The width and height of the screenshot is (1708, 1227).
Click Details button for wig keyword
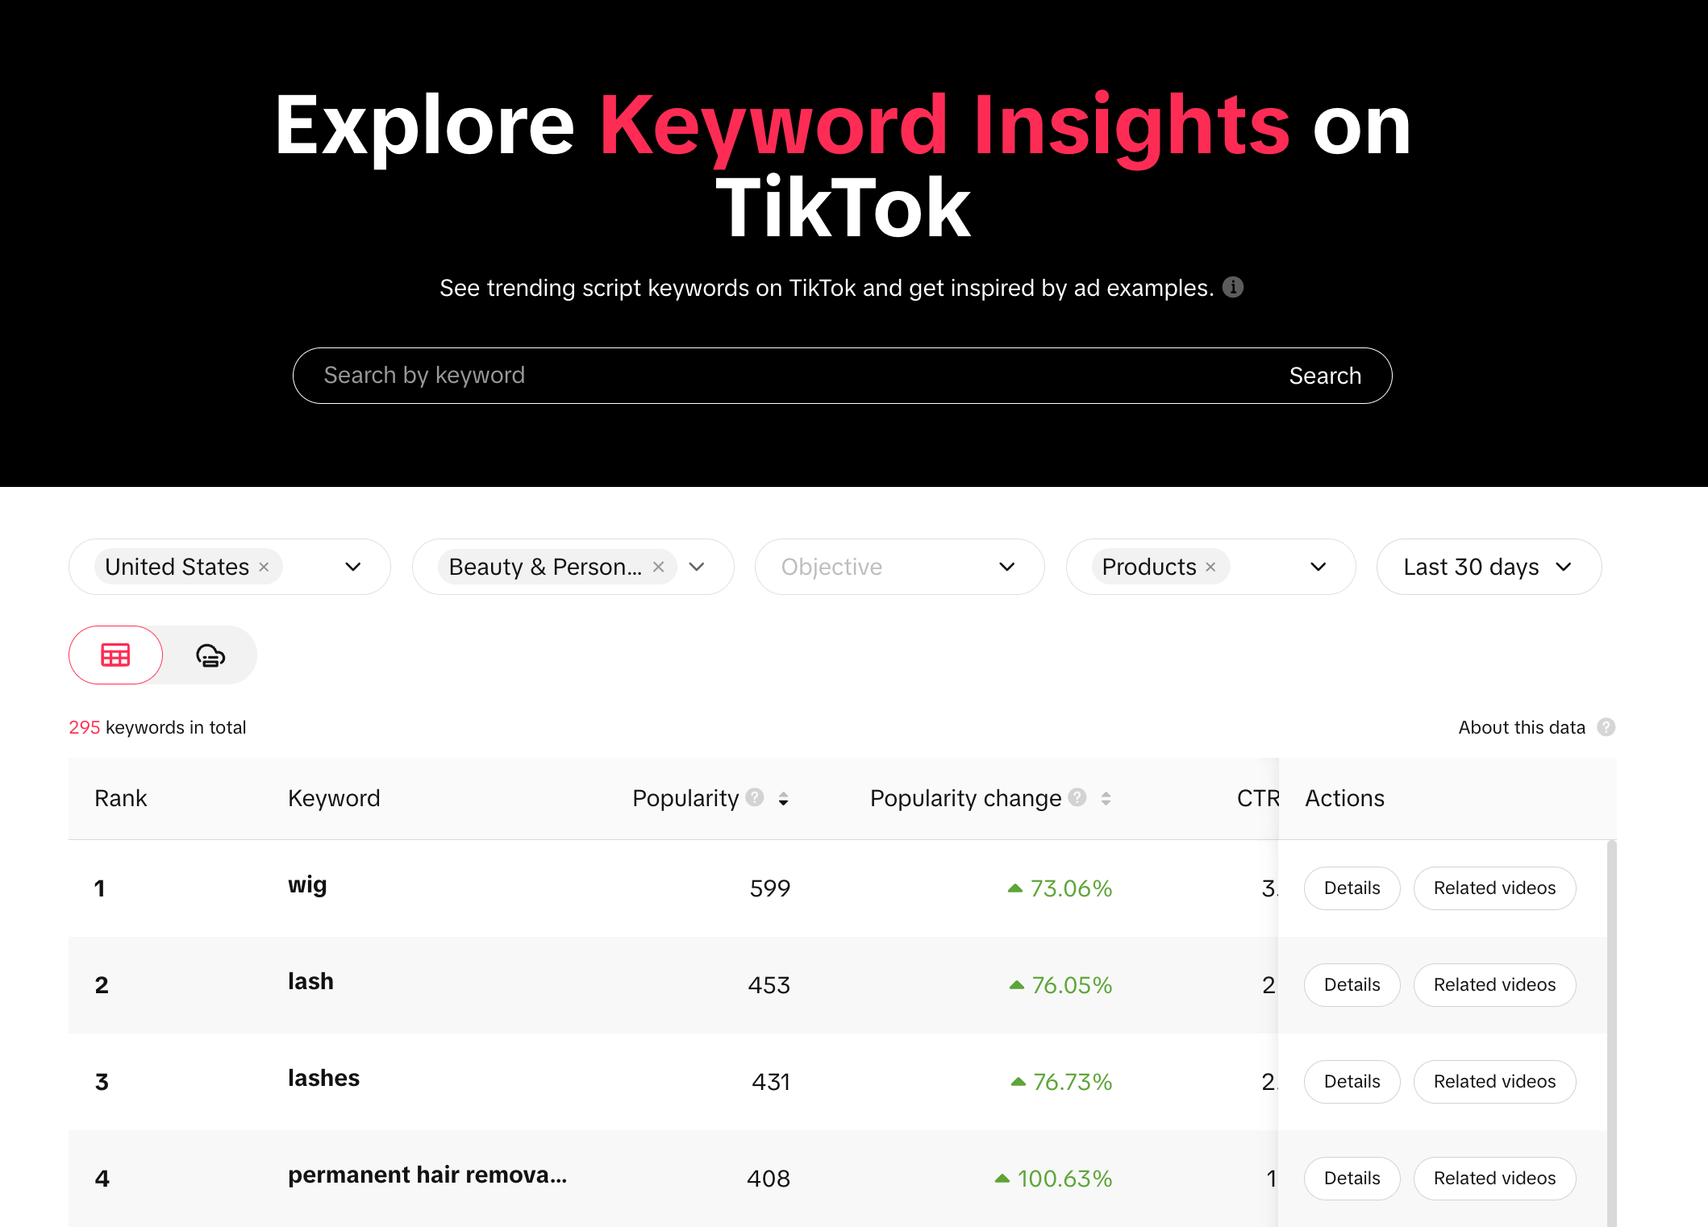(1352, 888)
